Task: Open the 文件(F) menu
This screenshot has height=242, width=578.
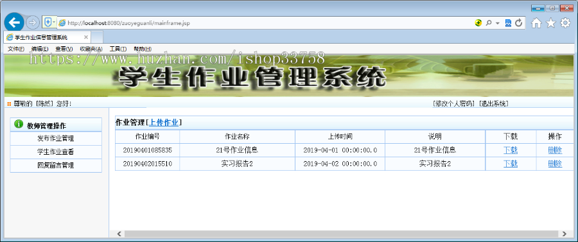Action: tap(16, 49)
